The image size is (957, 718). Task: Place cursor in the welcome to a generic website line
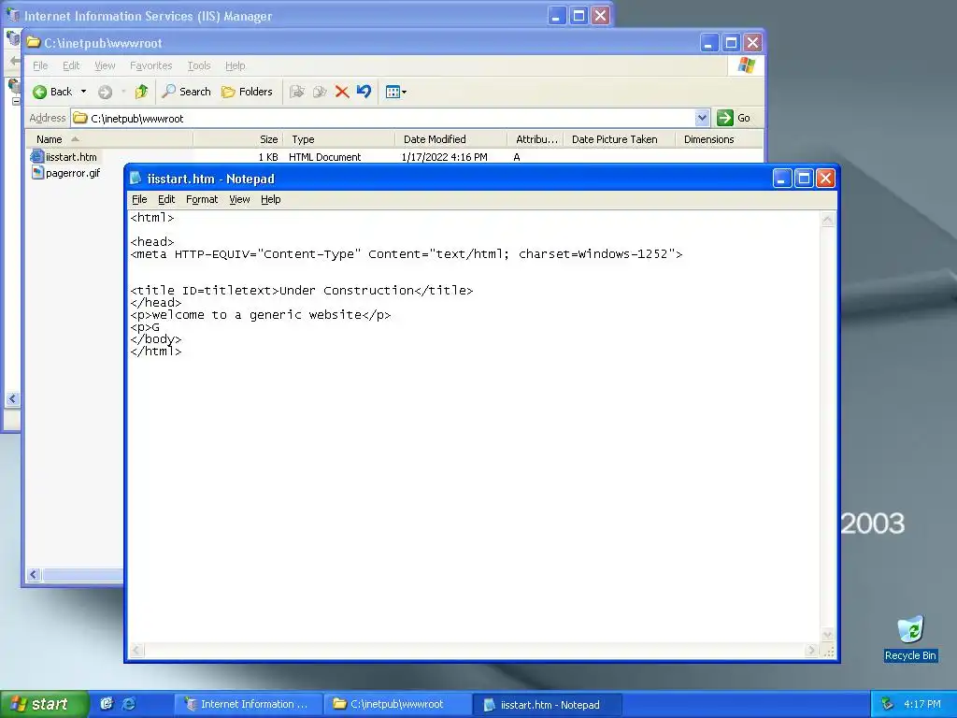pyautogui.click(x=260, y=315)
